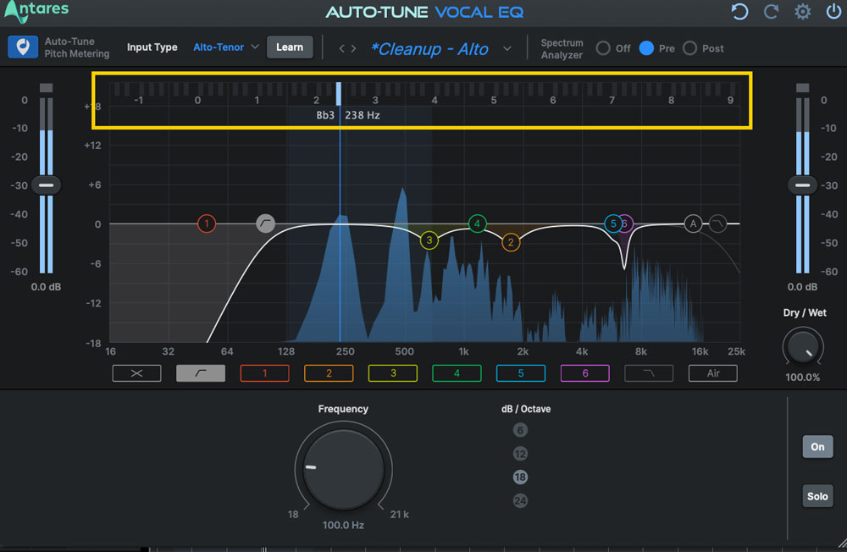This screenshot has height=552, width=847.
Task: Toggle the plugin power bypass icon
Action: [833, 11]
